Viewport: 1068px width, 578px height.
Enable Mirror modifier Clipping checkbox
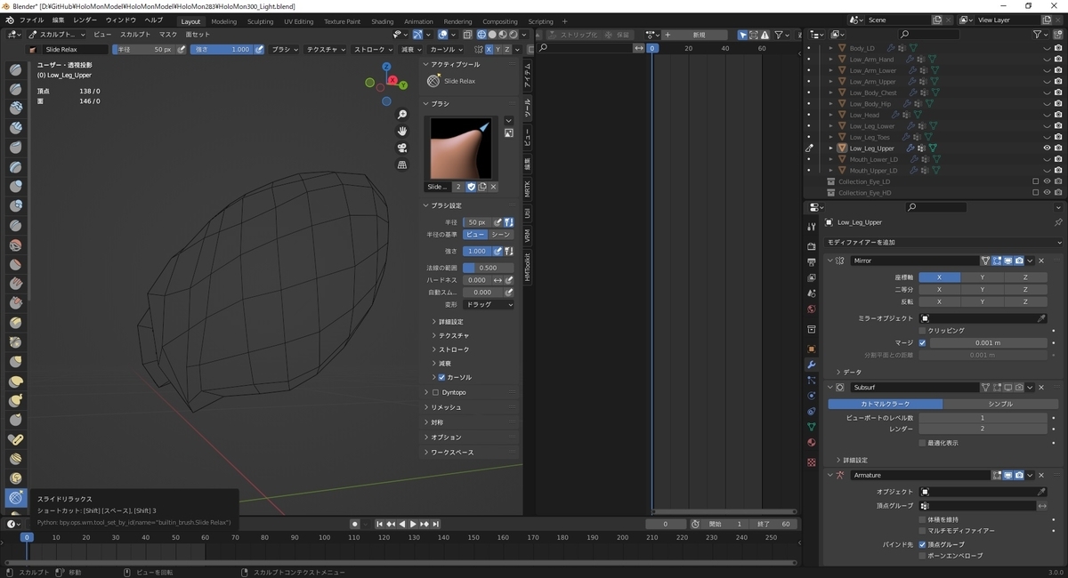[922, 330]
